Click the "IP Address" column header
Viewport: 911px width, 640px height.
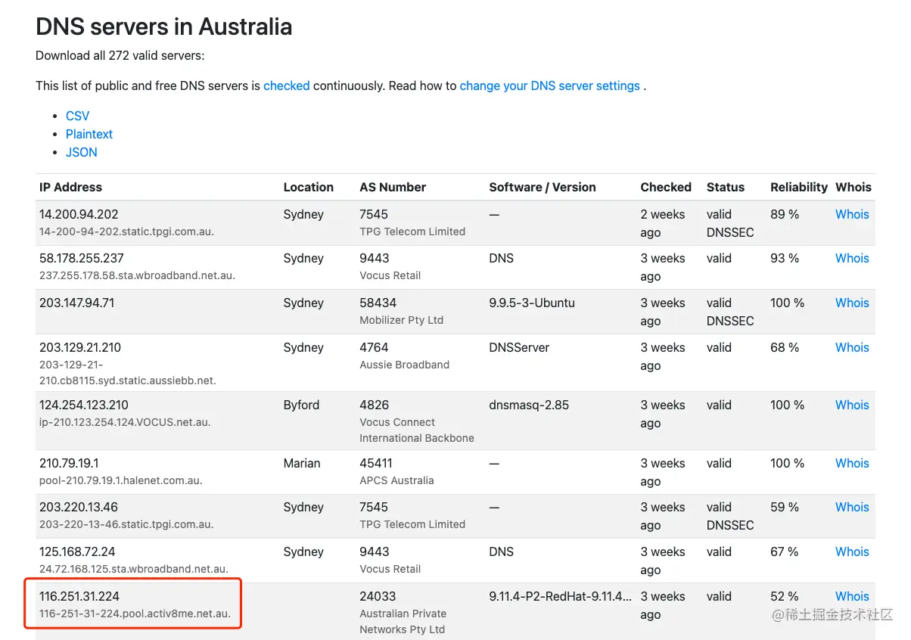tap(70, 187)
